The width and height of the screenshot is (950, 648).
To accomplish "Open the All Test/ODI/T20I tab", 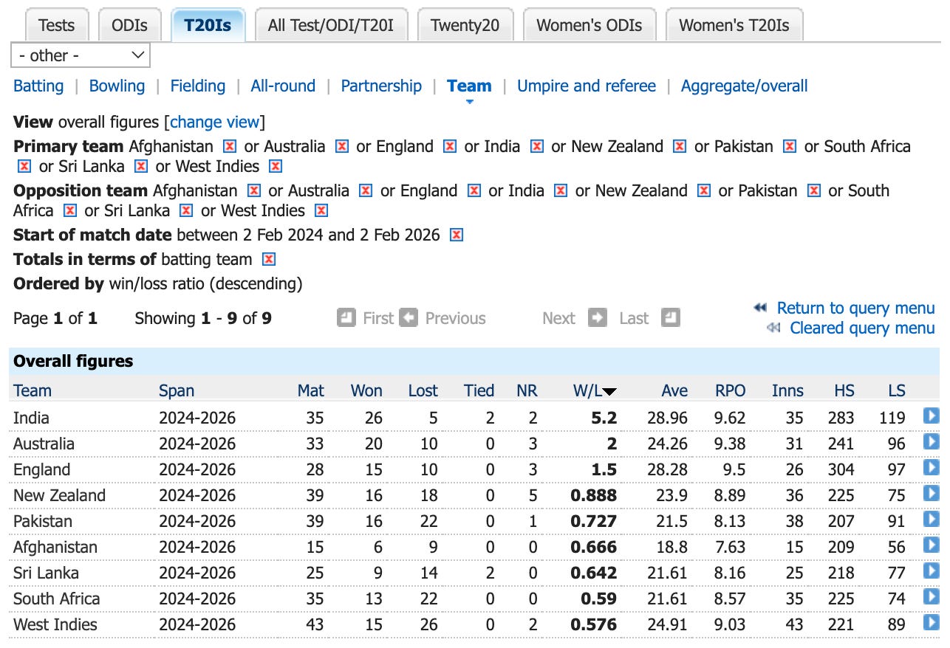I will pyautogui.click(x=331, y=25).
